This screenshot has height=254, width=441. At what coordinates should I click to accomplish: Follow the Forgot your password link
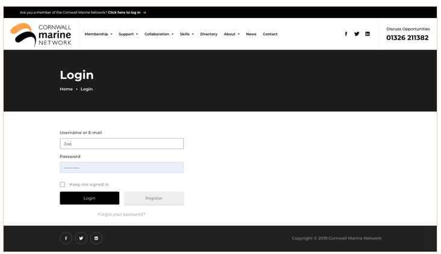[122, 214]
